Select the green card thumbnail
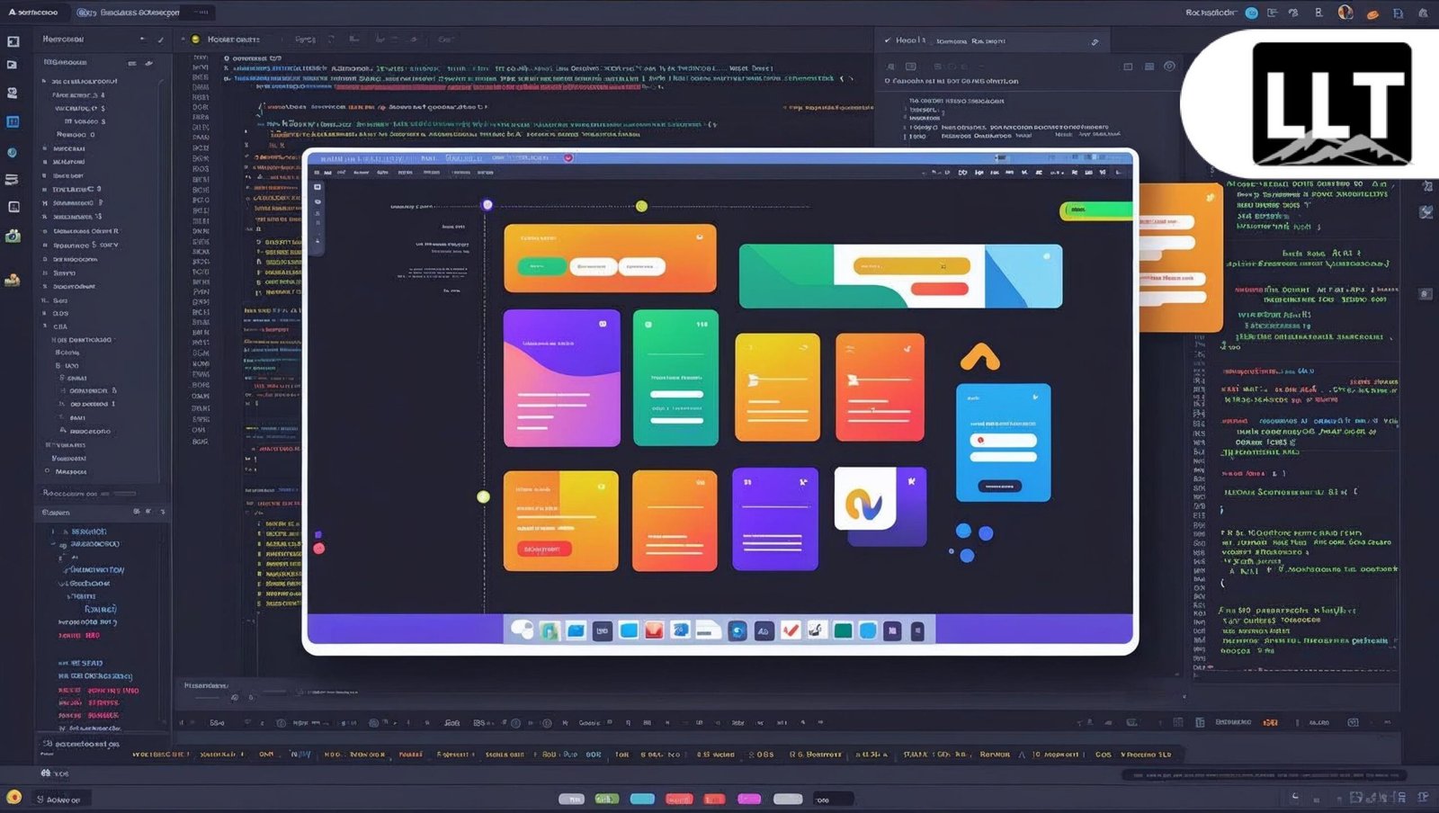This screenshot has height=813, width=1439. (675, 378)
